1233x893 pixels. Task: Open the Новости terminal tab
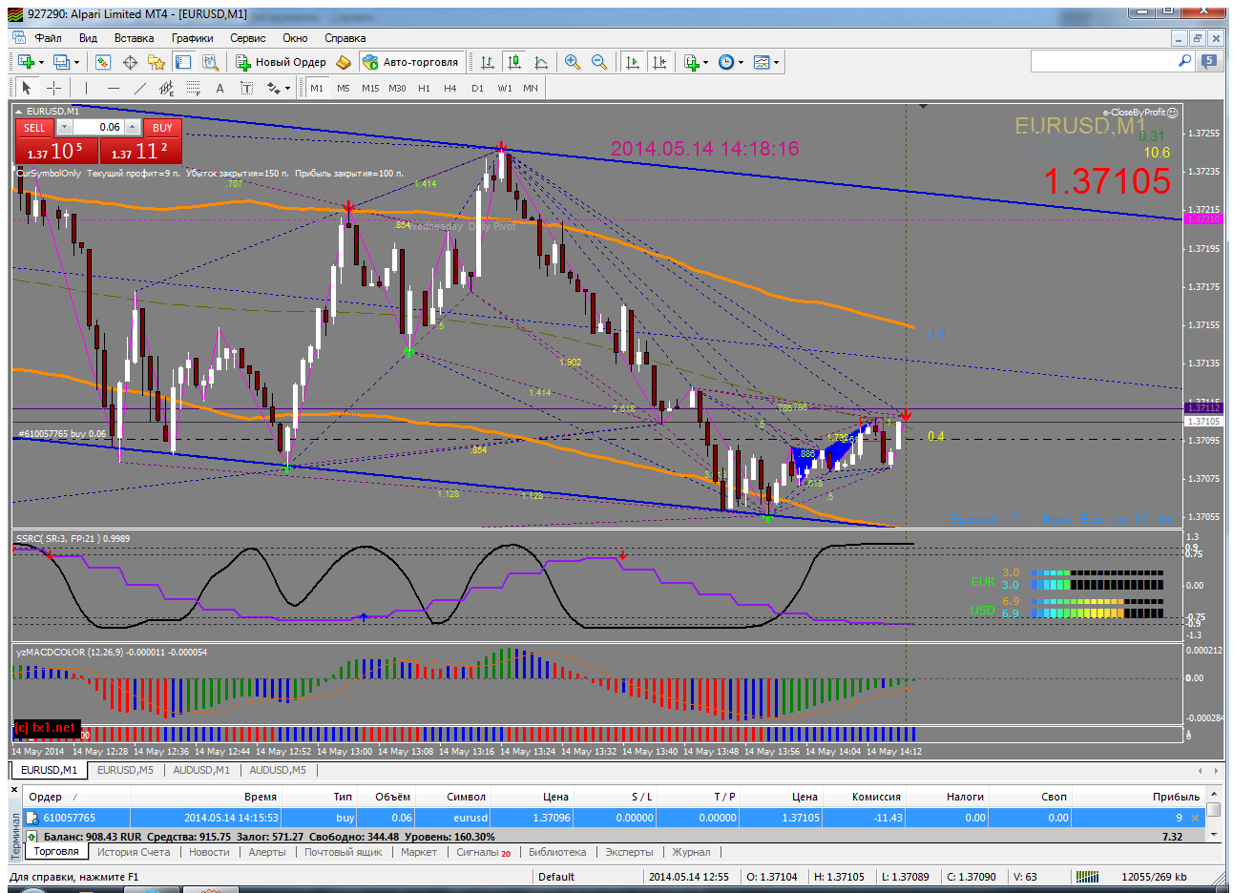(209, 852)
